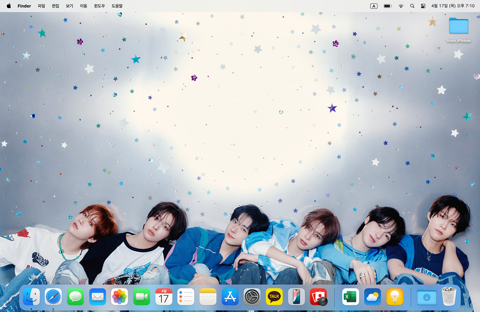Open iPhone Mirroring app

point(296,297)
